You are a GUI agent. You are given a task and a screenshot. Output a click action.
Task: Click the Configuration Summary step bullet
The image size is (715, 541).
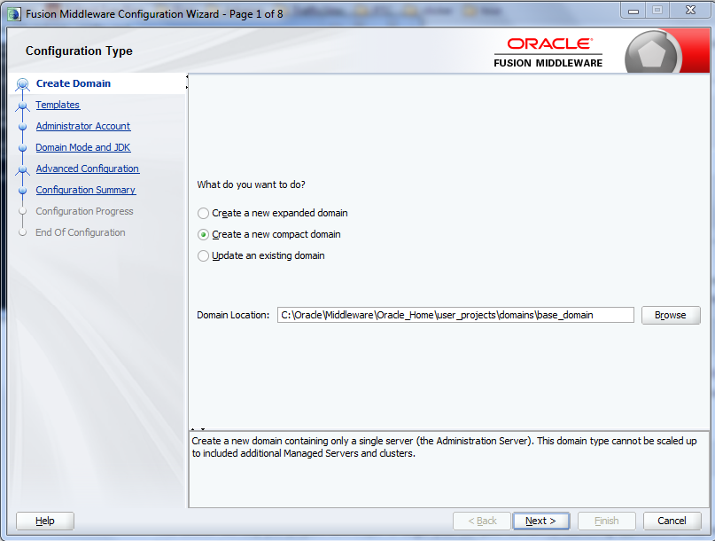[x=22, y=191]
